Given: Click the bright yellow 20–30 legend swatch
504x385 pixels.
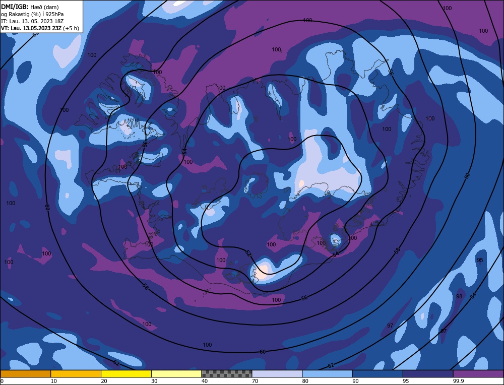Looking at the screenshot, I should click(x=126, y=374).
